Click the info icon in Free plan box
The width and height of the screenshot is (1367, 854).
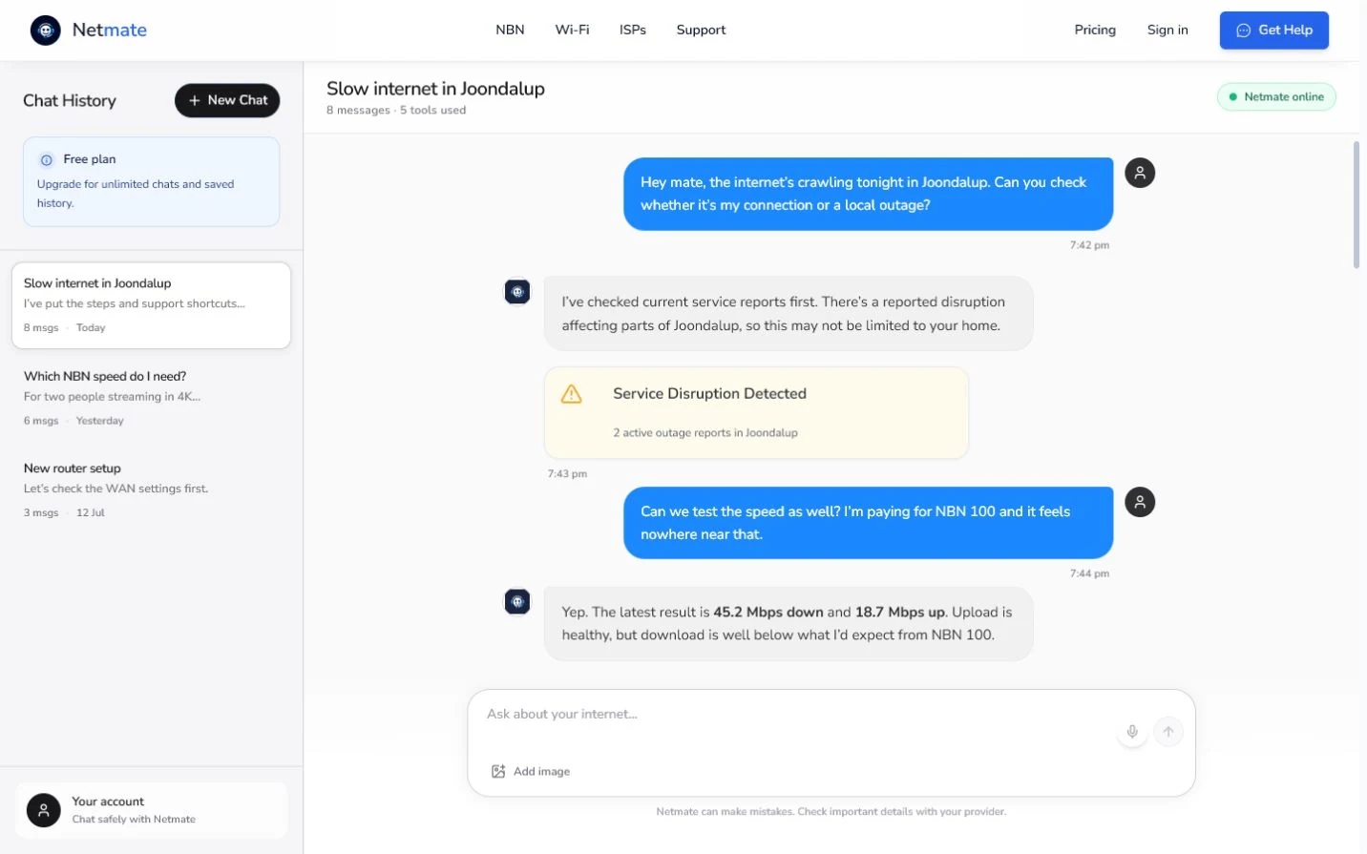(x=46, y=159)
